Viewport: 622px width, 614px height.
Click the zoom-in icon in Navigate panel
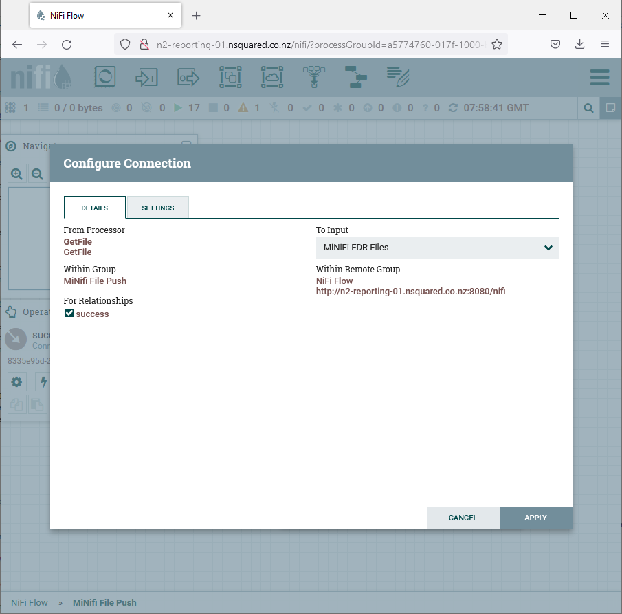pyautogui.click(x=16, y=173)
